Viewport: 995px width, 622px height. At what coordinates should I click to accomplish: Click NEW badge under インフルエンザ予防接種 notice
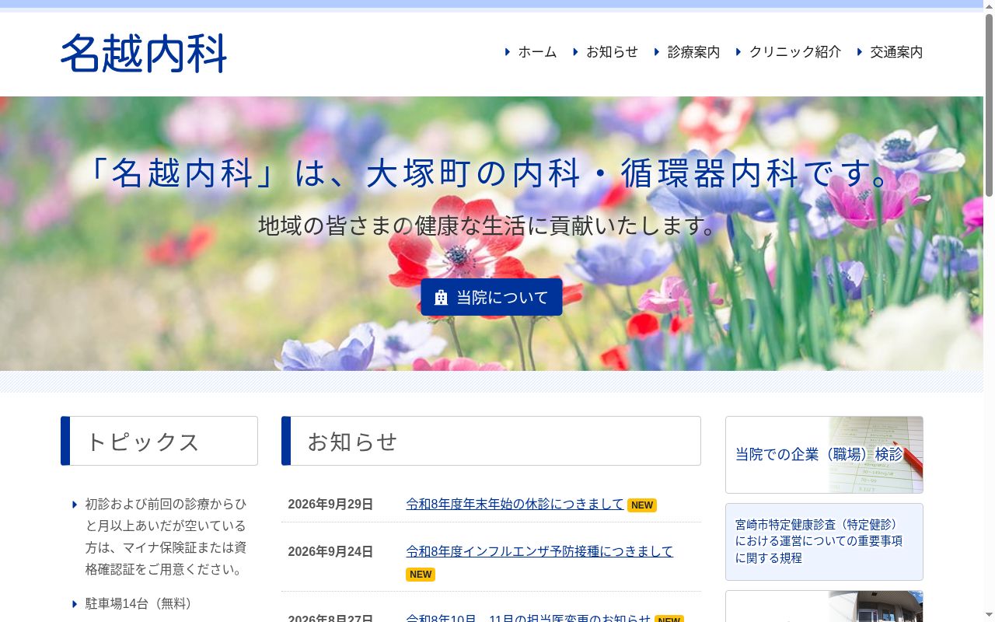click(x=421, y=575)
